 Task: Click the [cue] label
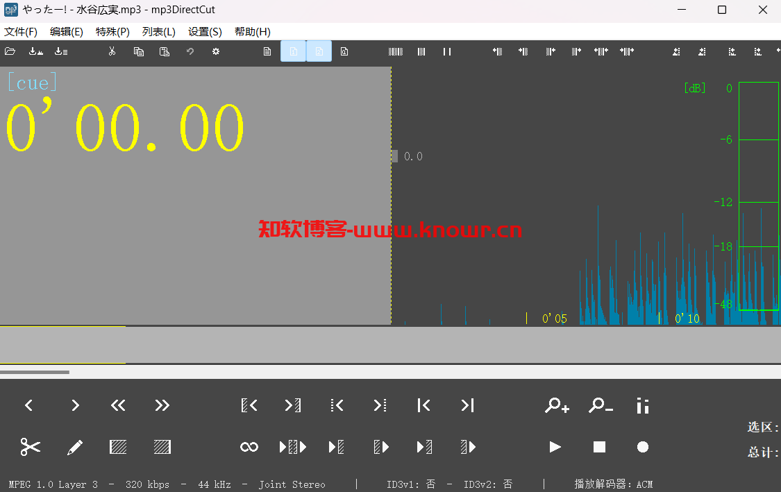(x=33, y=82)
